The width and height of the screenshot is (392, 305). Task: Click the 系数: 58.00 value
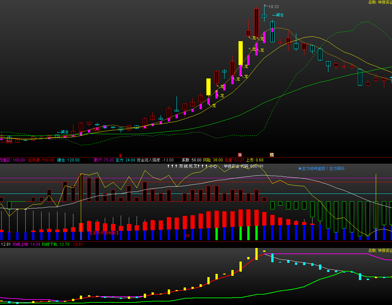coord(191,160)
